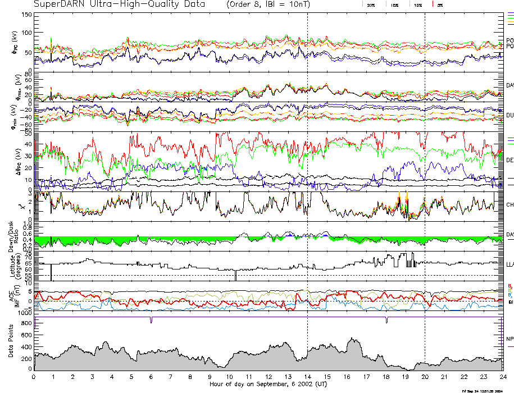Screen dimensions: 514x393
Task: Click the 15% legend label
Action: coord(394,4)
